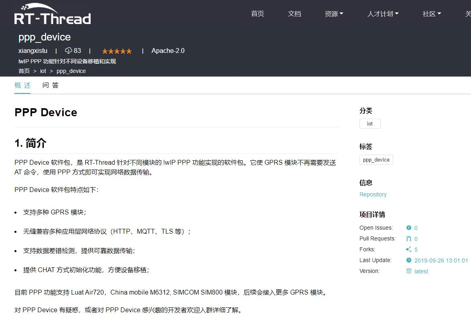Click bullet 支持多种 GPRS 模块
This screenshot has width=471, height=317.
[x=55, y=212]
